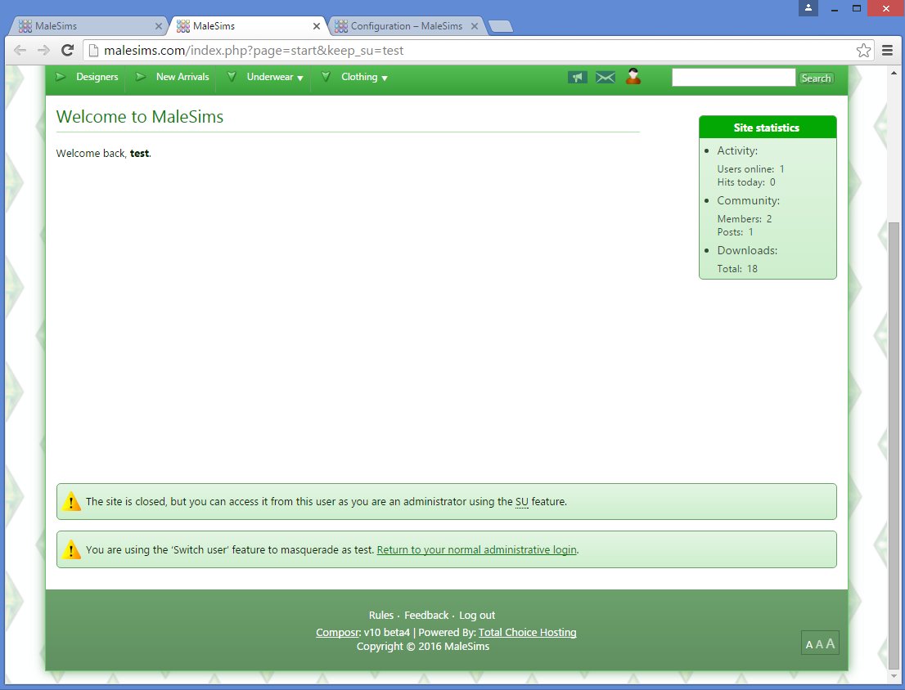Click the browser forward arrow

[44, 50]
